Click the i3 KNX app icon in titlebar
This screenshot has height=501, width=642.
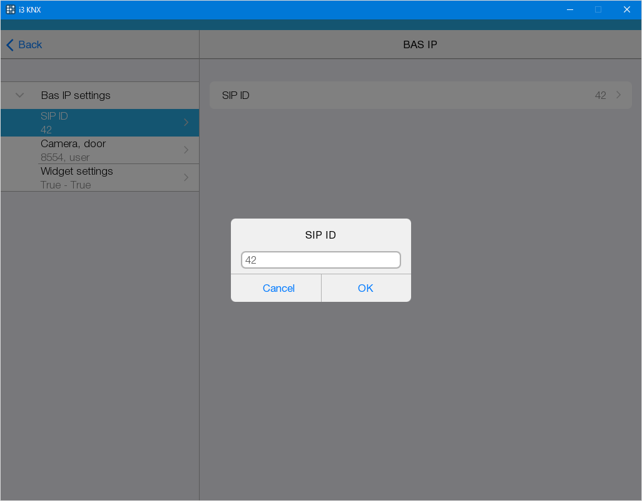pyautogui.click(x=10, y=9)
